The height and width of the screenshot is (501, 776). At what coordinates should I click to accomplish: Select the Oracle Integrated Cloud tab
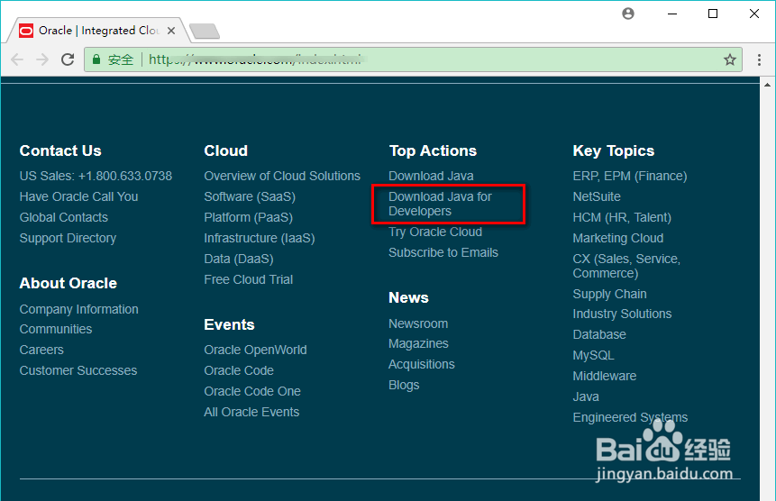pyautogui.click(x=97, y=31)
